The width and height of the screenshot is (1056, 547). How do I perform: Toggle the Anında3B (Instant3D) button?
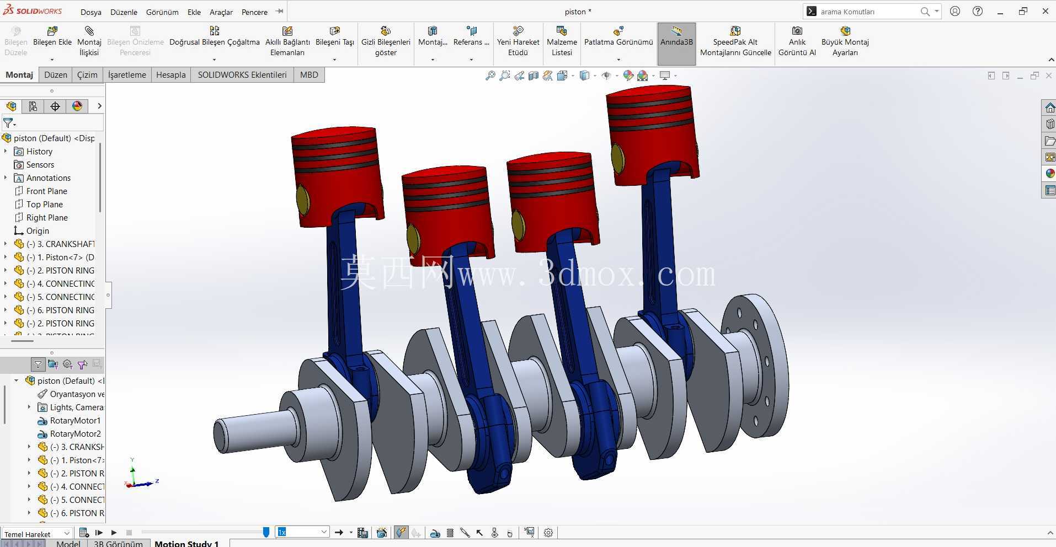[x=676, y=43]
